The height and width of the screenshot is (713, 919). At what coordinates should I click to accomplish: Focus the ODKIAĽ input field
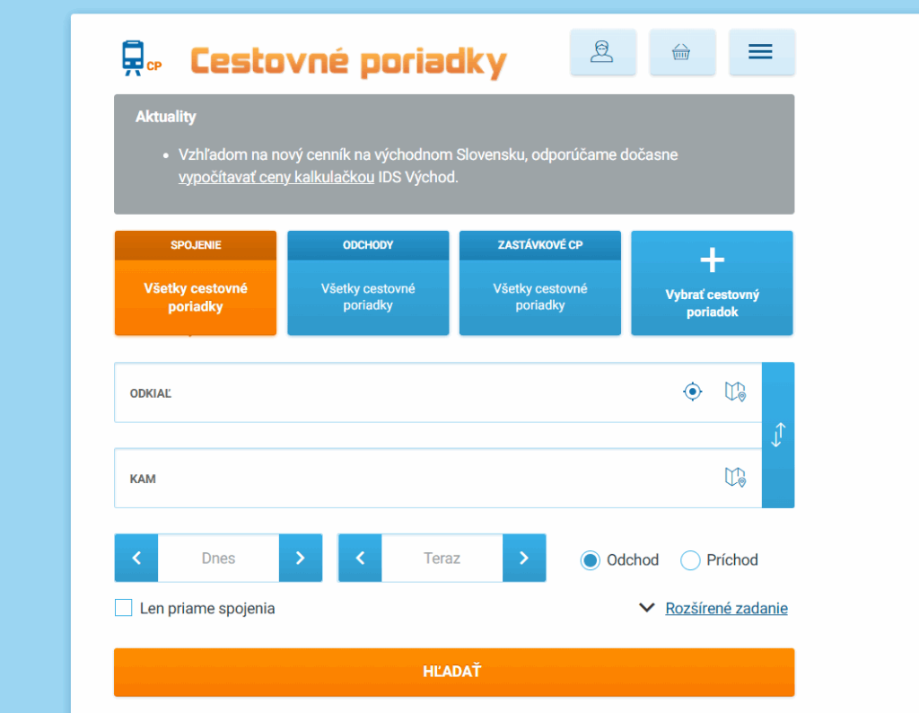pyautogui.click(x=438, y=392)
